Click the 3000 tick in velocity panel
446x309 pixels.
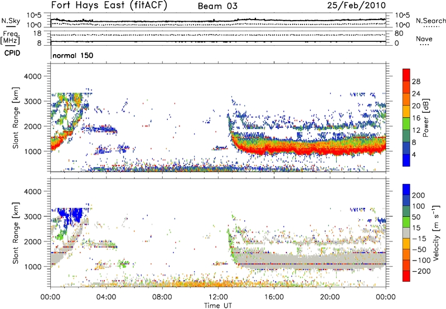pos(32,216)
